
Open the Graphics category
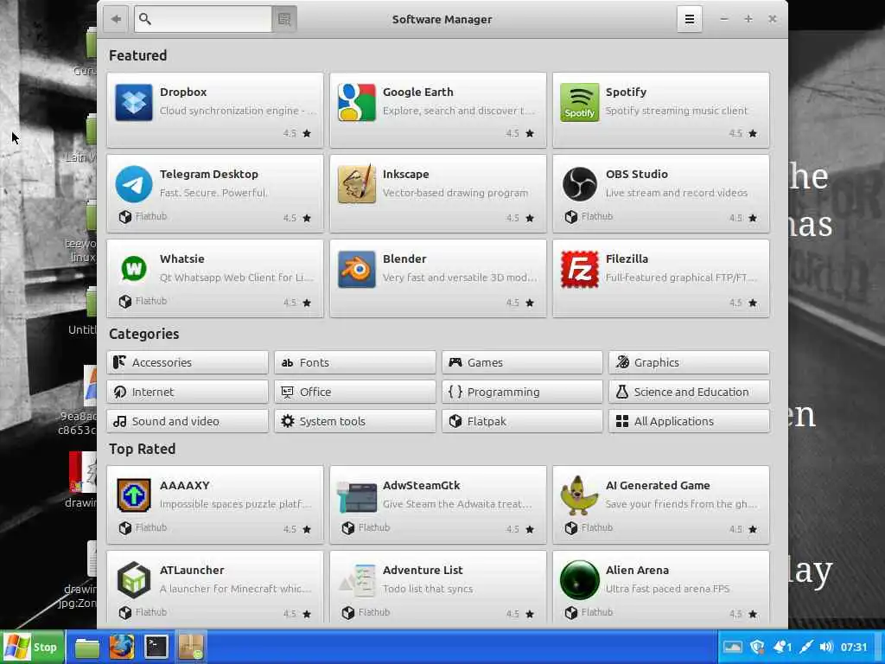click(689, 362)
